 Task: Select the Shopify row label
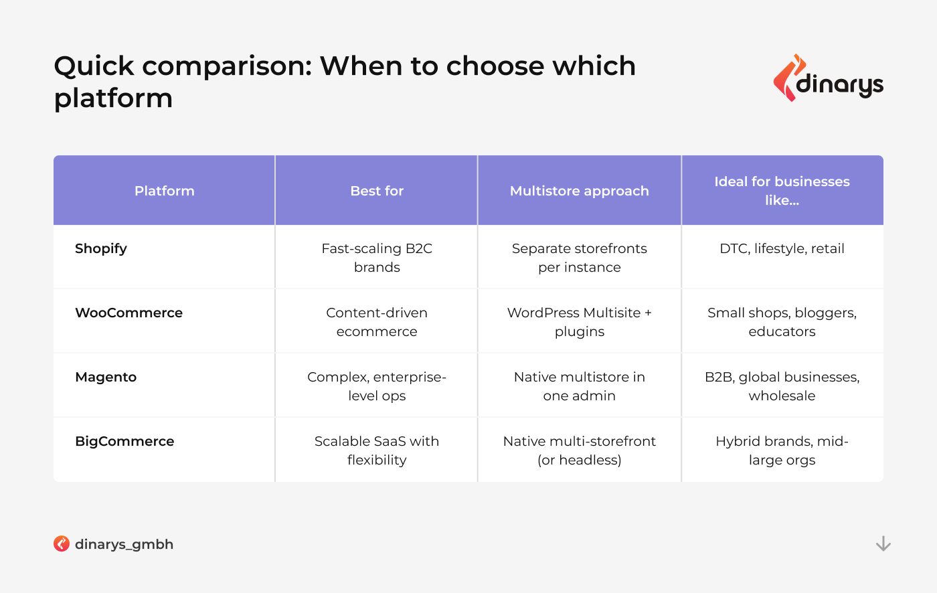tap(101, 248)
